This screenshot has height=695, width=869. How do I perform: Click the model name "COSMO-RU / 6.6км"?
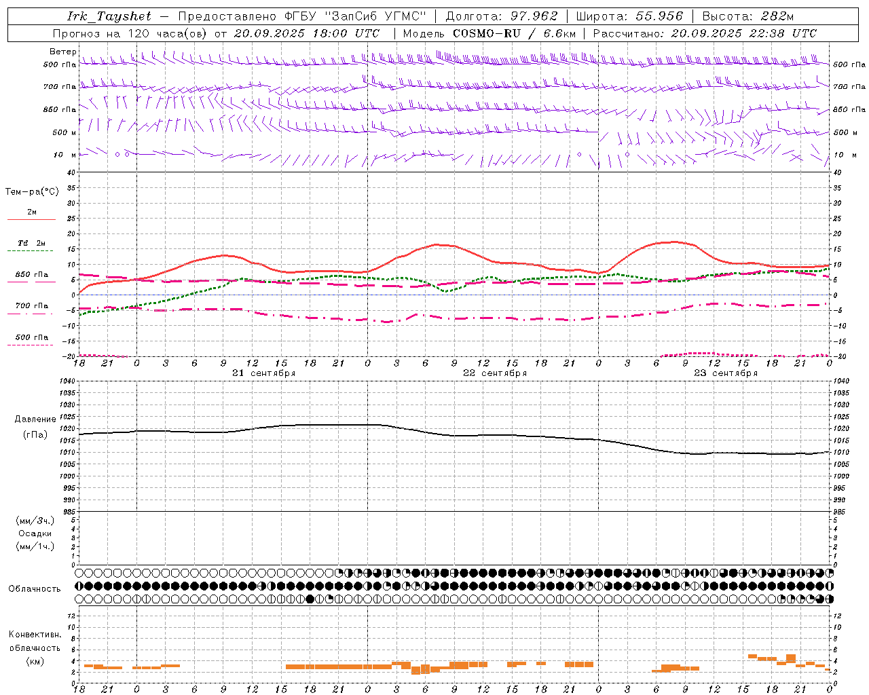point(514,33)
